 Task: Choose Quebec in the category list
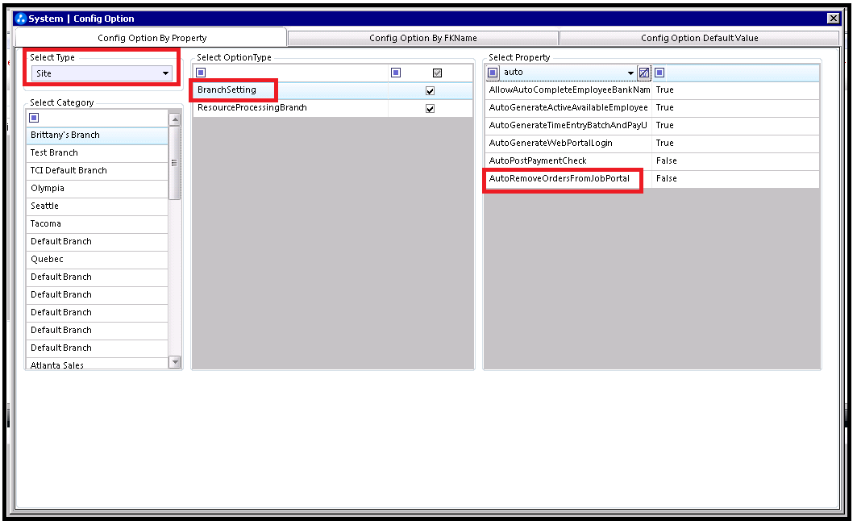[x=98, y=259]
